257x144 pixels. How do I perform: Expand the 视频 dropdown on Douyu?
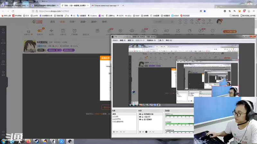83,22
